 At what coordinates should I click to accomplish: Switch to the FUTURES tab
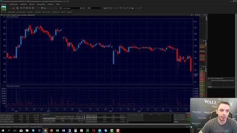(x=38, y=12)
